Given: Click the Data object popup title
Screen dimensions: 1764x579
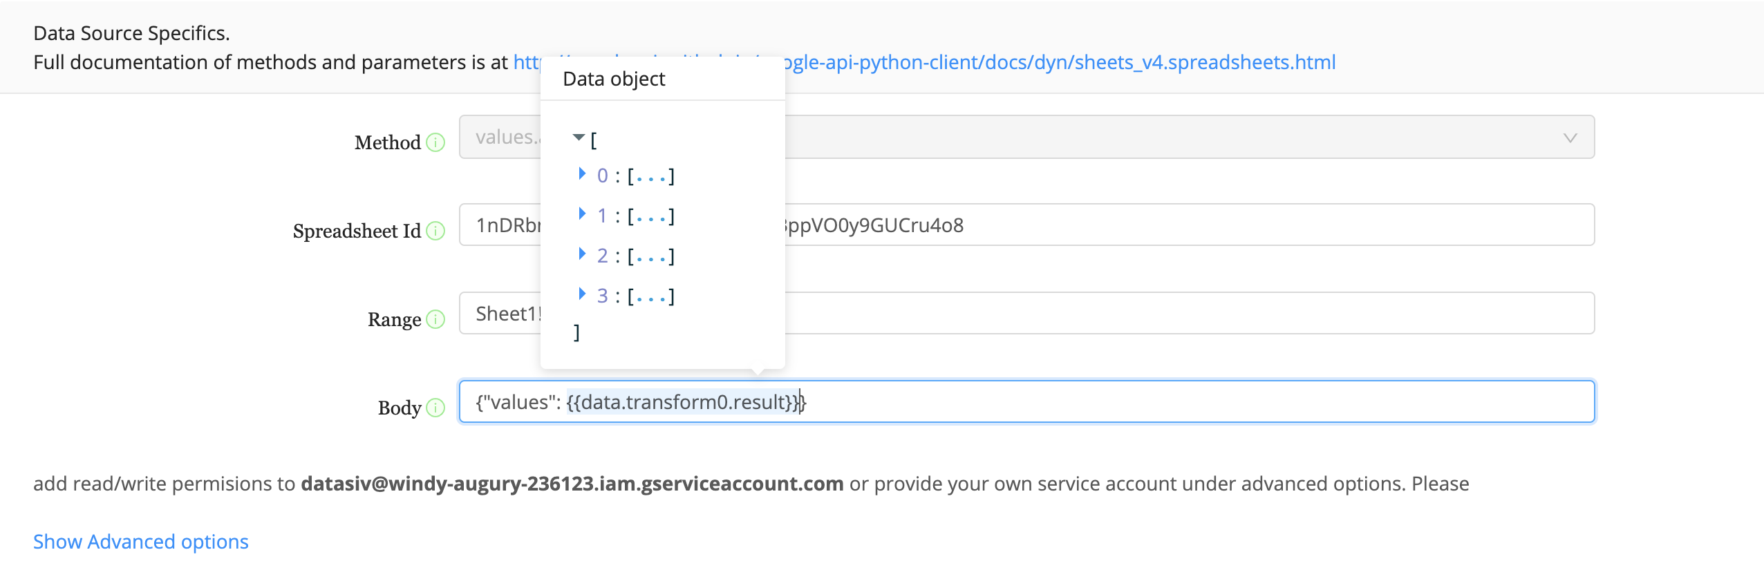Looking at the screenshot, I should [614, 79].
